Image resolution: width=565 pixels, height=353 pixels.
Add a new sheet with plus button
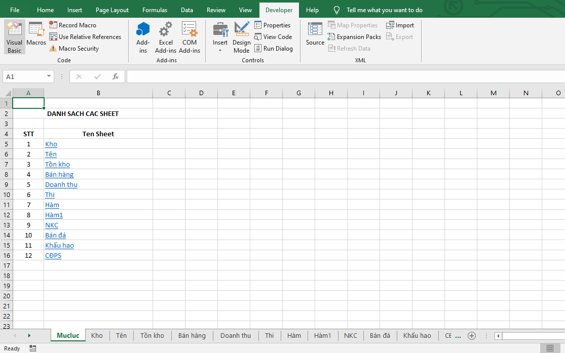pos(471,335)
